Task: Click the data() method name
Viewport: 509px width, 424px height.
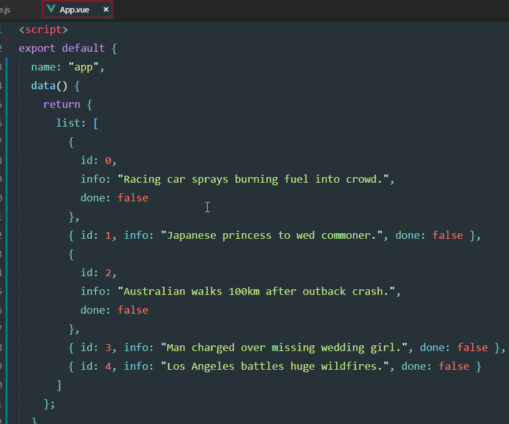Action: 43,85
